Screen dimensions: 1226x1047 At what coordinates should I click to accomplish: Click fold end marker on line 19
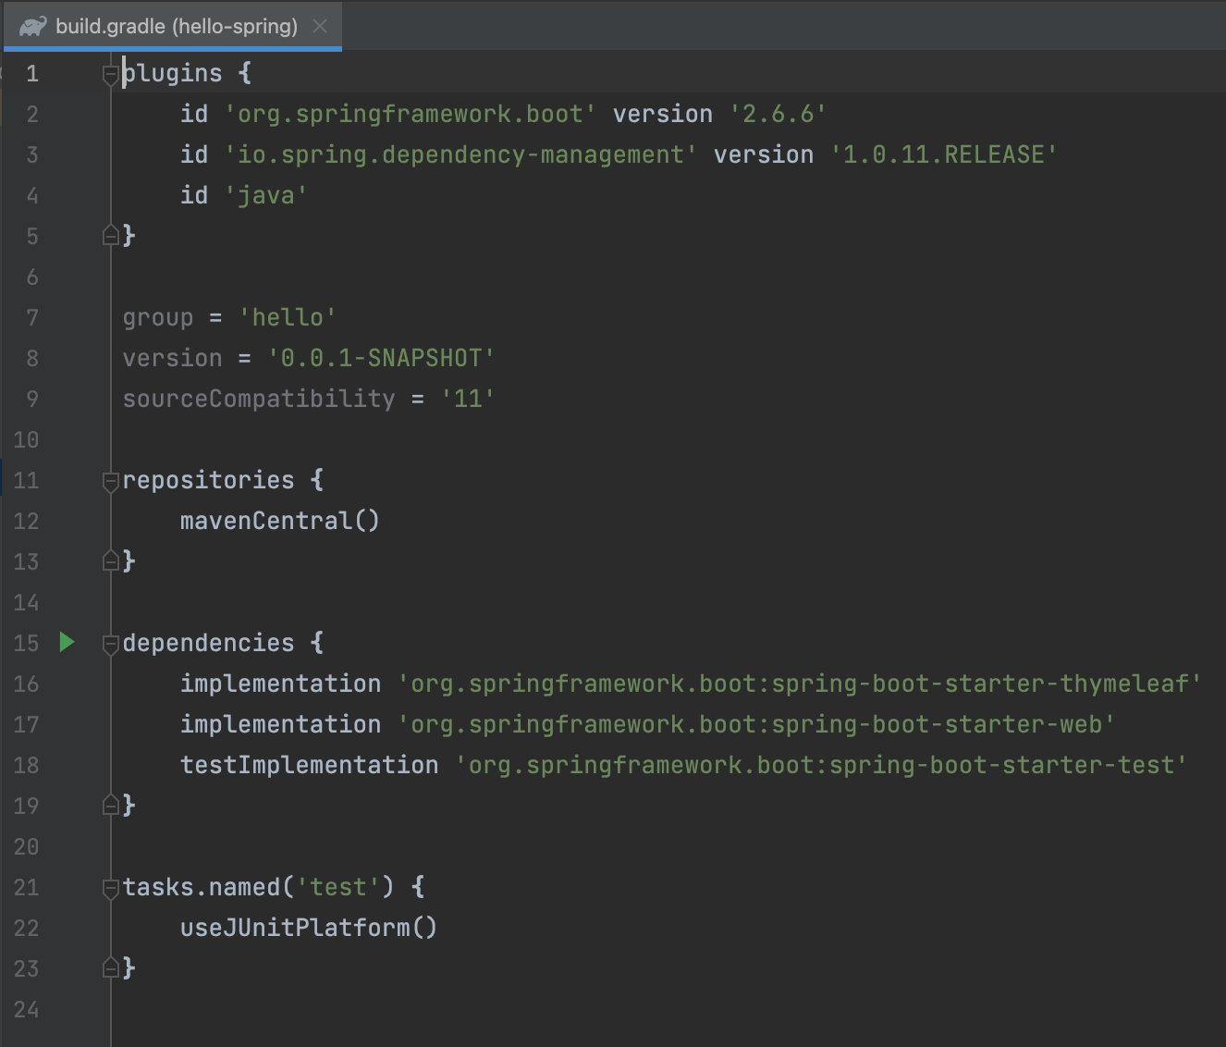tap(110, 806)
